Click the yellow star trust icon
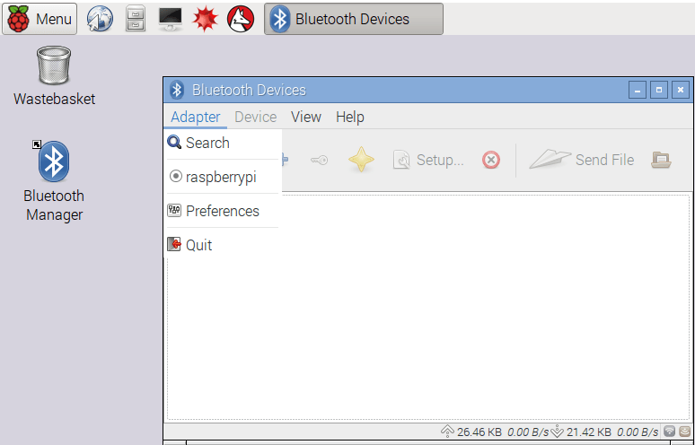The height and width of the screenshot is (445, 695). pos(361,160)
